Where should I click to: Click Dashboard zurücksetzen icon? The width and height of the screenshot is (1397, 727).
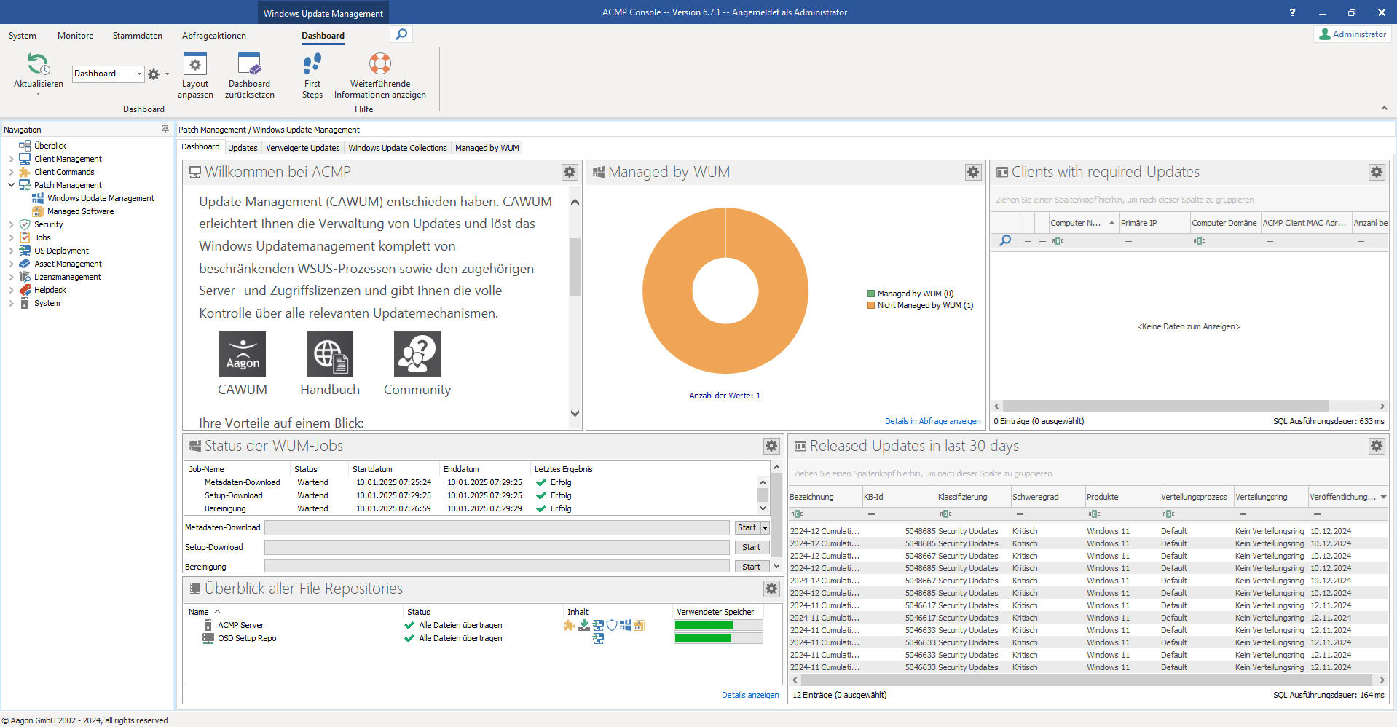[x=249, y=64]
